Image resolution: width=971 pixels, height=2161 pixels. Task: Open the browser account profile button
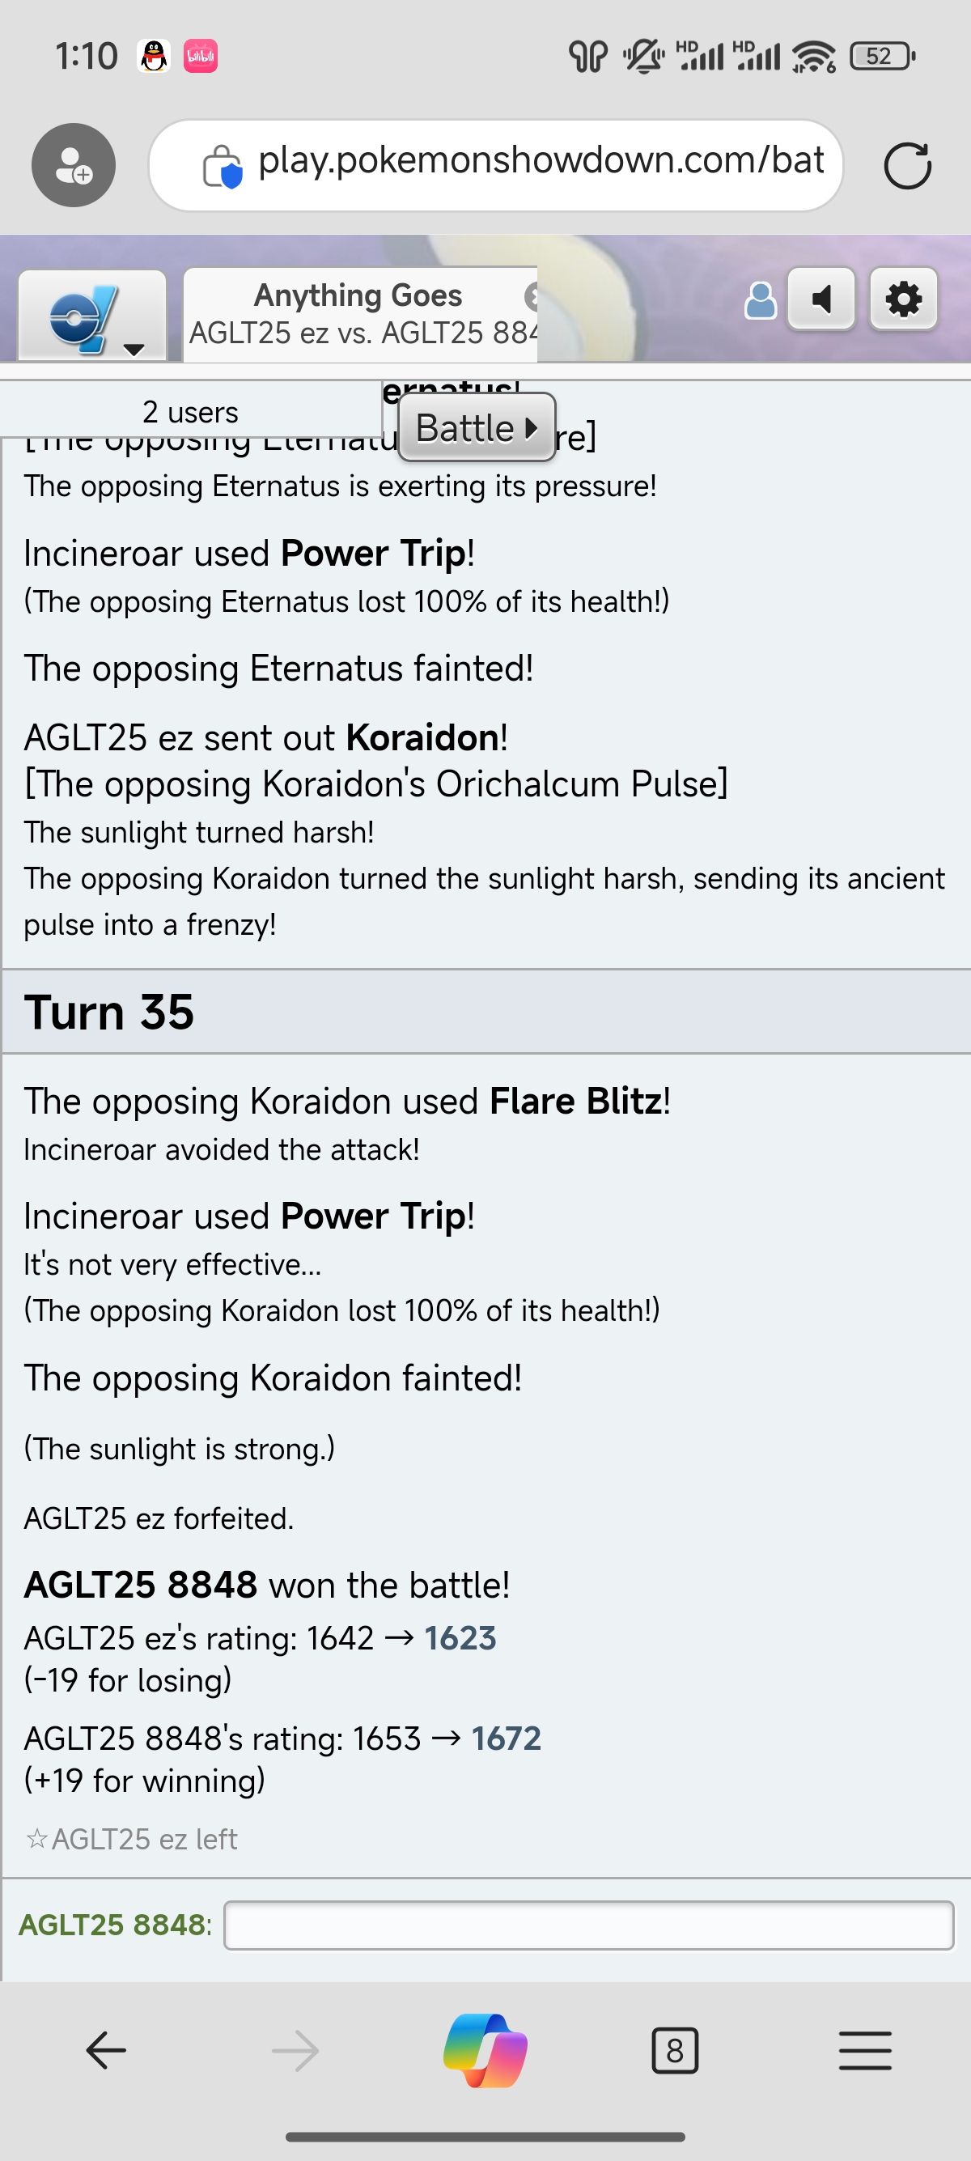(x=74, y=165)
